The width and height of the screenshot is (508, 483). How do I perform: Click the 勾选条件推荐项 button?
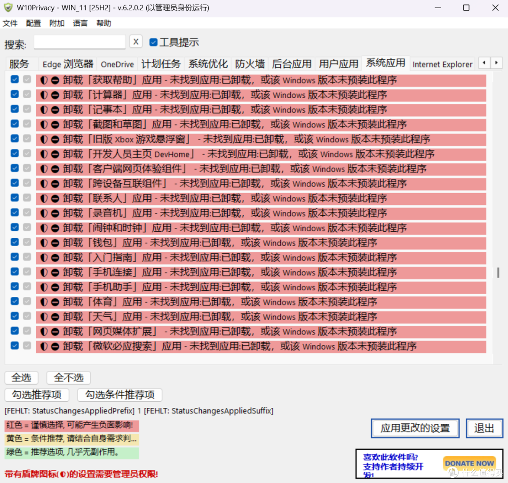(x=120, y=395)
